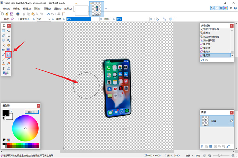Viewport: 238px width, 158px height.
Task: Open the 工具 tool chooser dropdown
Action: pyautogui.click(x=12, y=19)
